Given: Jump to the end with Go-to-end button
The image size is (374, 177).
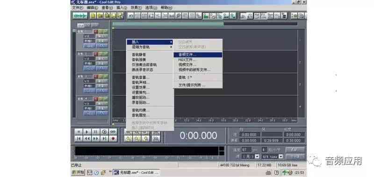Looking at the screenshot, I should 104,139.
